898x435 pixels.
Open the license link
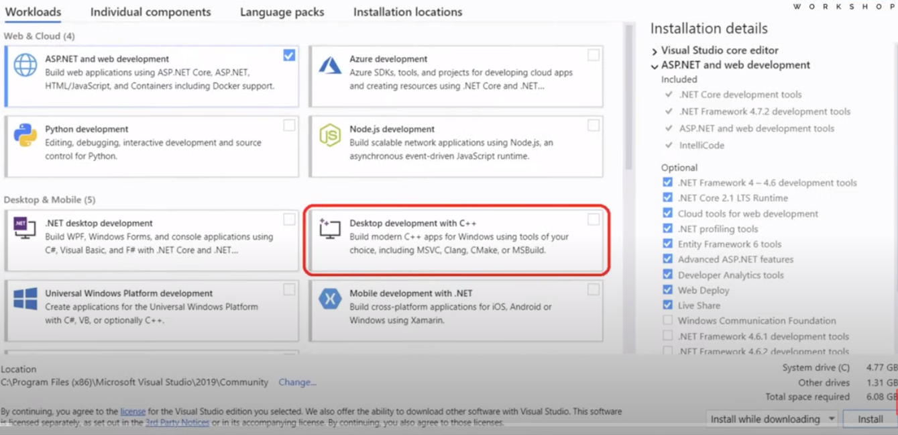click(133, 411)
